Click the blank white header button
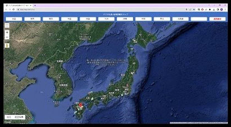The image size is (231, 127). pyautogui.click(x=199, y=19)
